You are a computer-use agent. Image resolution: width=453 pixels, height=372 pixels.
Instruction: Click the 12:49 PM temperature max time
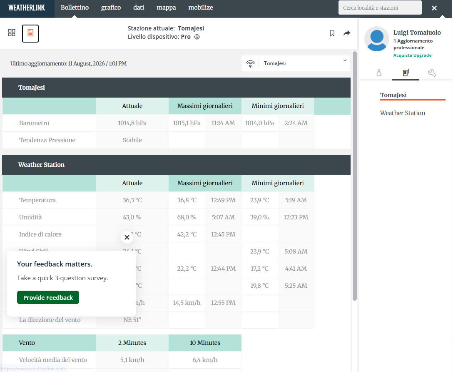click(x=223, y=200)
